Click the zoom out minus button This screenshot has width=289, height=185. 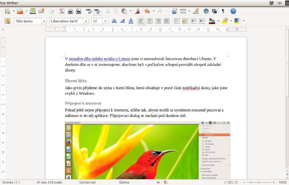point(244,182)
